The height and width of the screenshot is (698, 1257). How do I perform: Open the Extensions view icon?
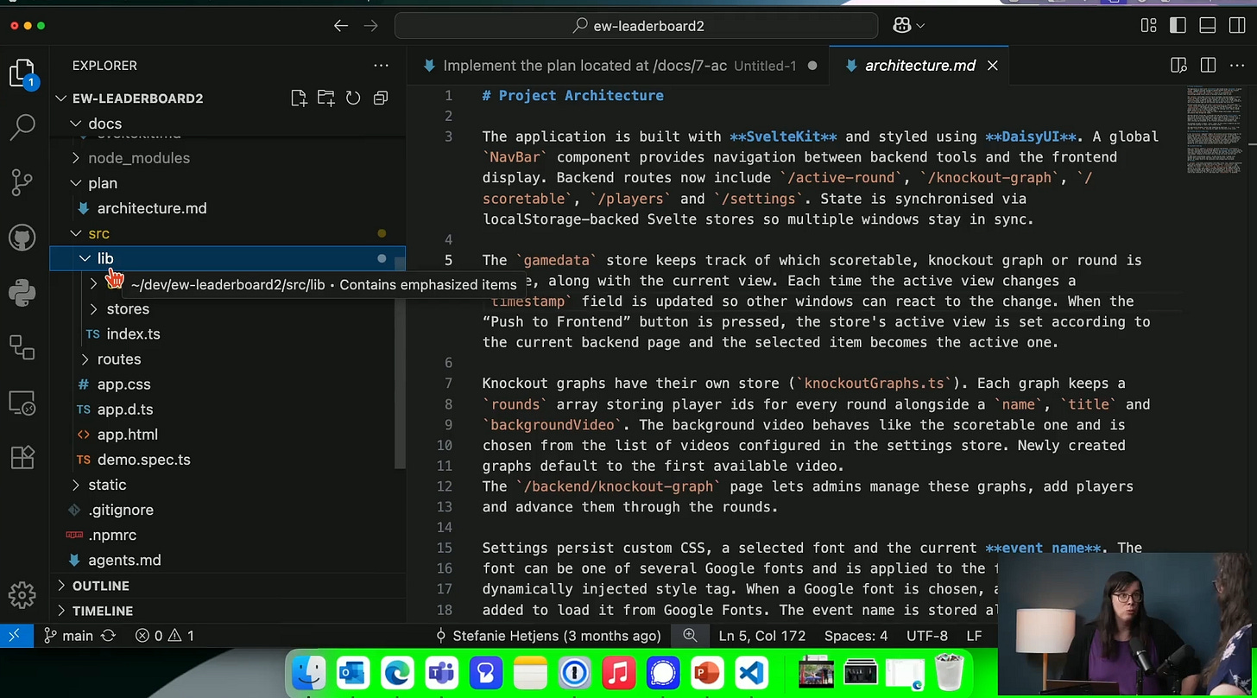[22, 457]
